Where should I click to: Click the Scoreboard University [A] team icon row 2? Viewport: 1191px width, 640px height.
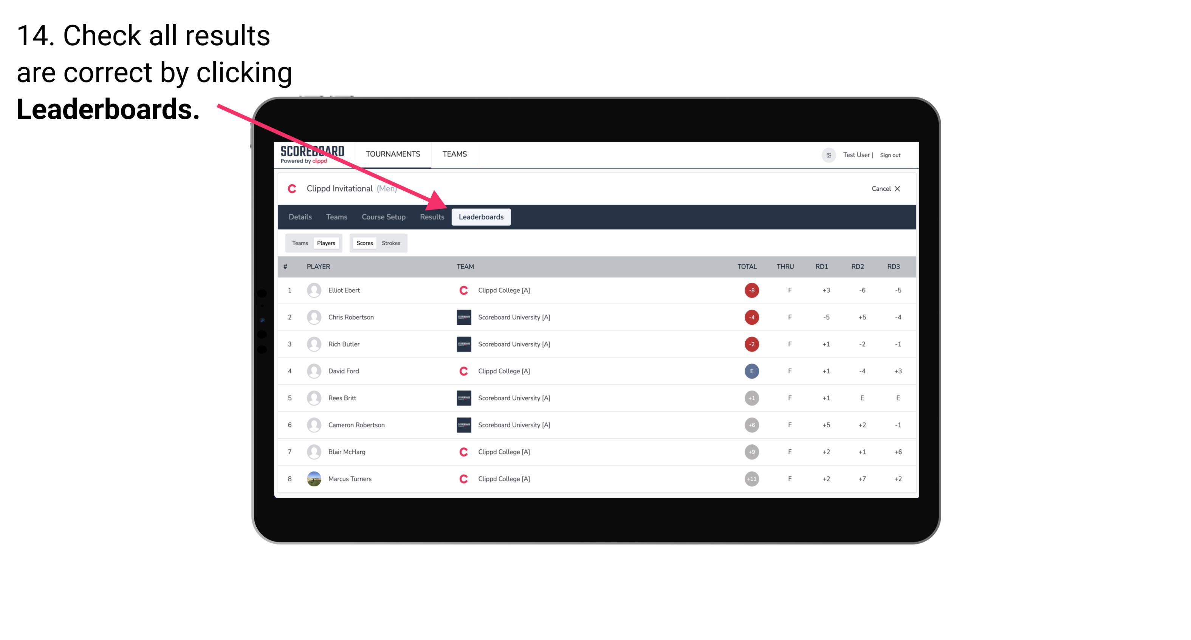pos(462,317)
